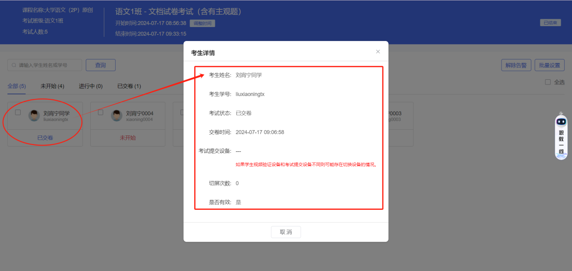This screenshot has width=572, height=271.
Task: Click 刘宵宁同学's avatar picture
Action: coord(34,115)
